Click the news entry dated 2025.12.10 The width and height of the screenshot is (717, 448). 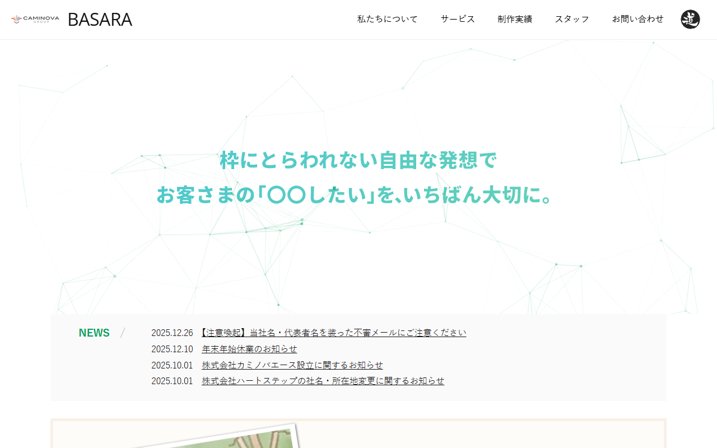click(x=171, y=348)
